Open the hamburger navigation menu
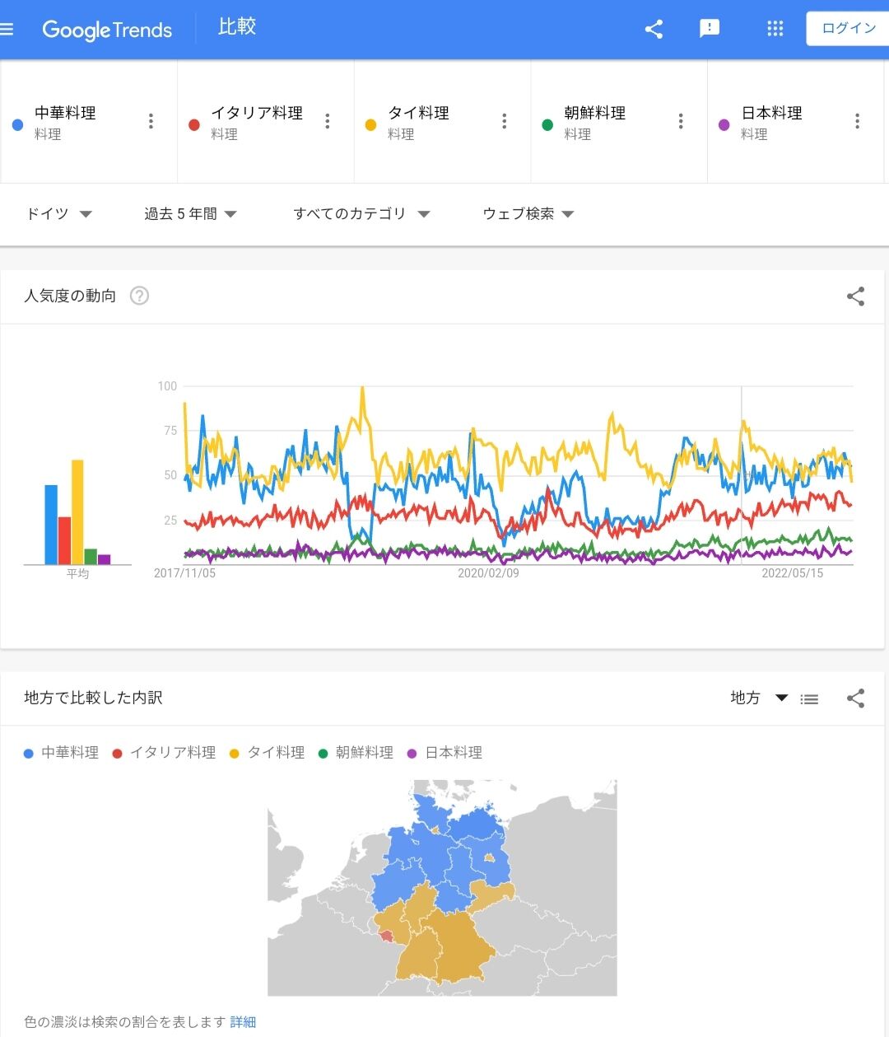 pyautogui.click(x=7, y=30)
